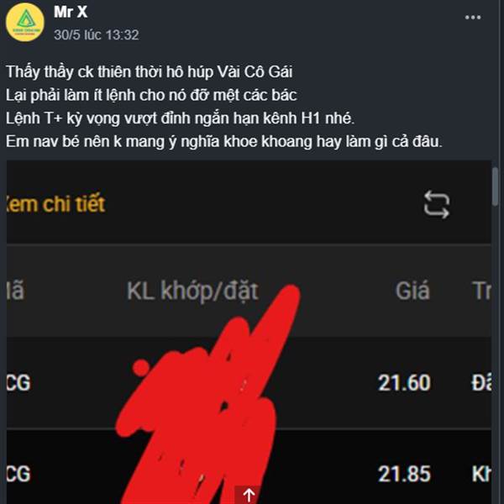This screenshot has width=504, height=504.
Task: Open the Mr X profile name link
Action: pos(71,13)
